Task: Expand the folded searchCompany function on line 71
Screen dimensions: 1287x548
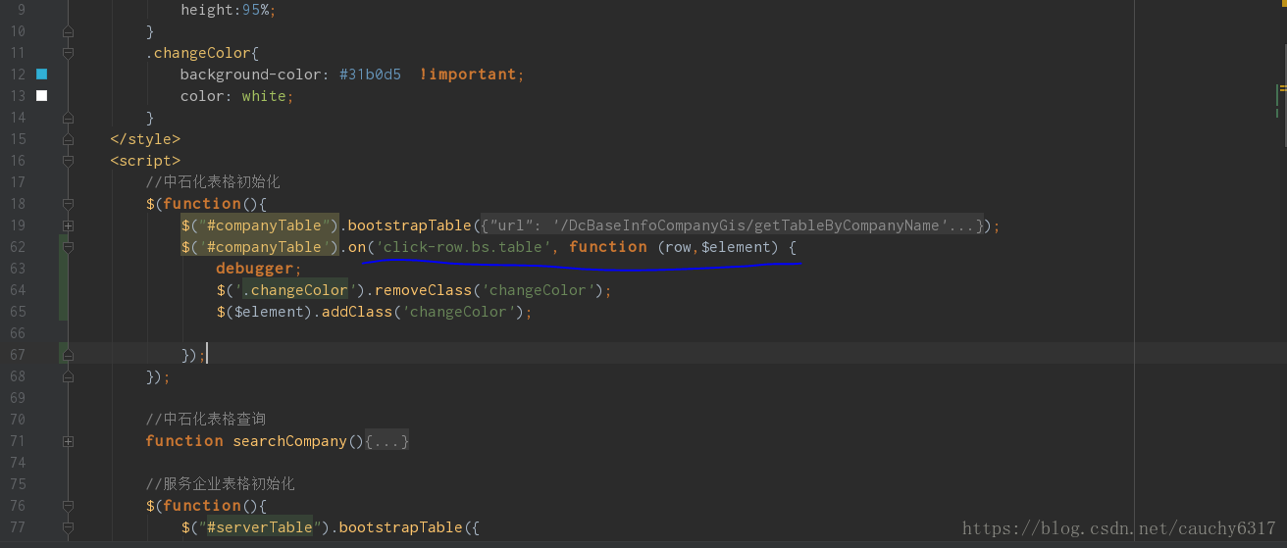Action: point(68,441)
